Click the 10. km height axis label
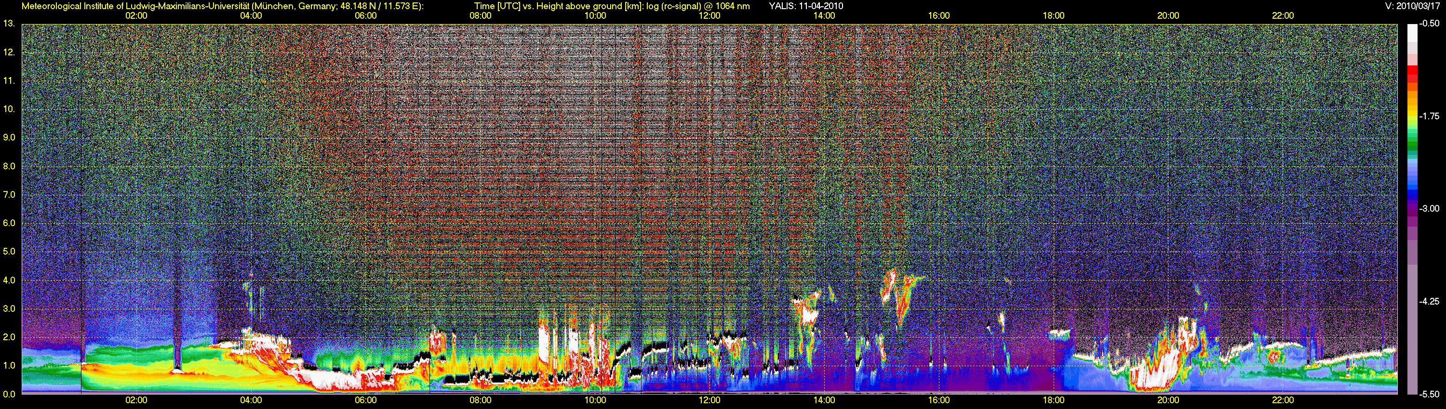Viewport: 1446px width, 409px height. [9, 109]
